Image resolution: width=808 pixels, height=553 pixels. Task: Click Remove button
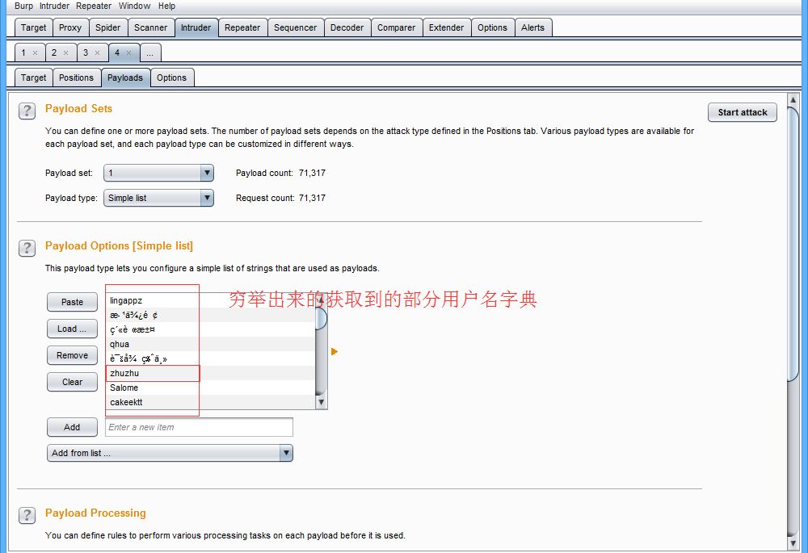(x=72, y=355)
